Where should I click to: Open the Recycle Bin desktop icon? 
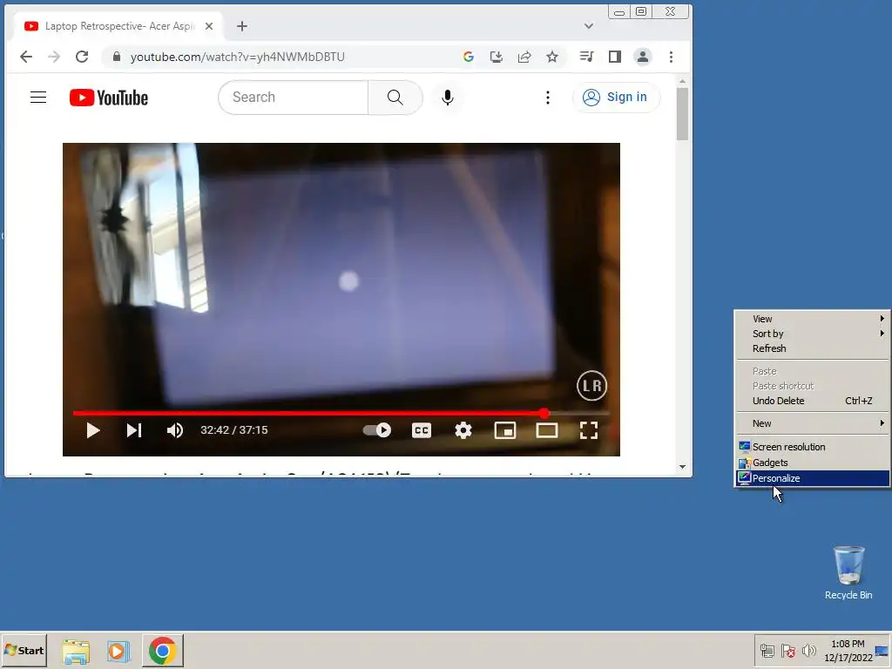[x=848, y=572]
